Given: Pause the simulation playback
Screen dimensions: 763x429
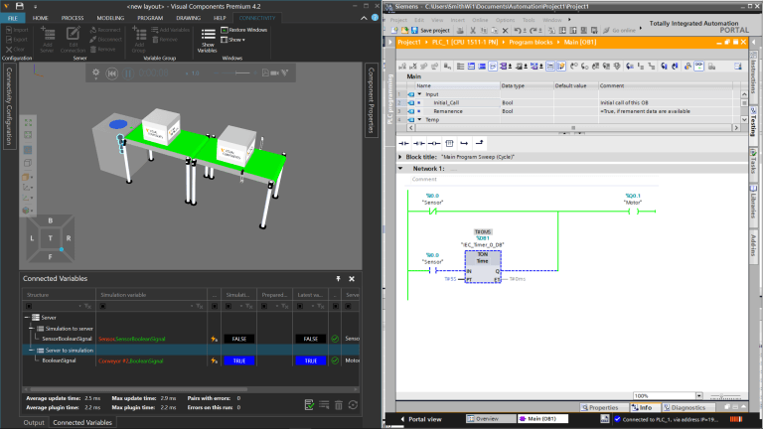Looking at the screenshot, I should (x=128, y=73).
